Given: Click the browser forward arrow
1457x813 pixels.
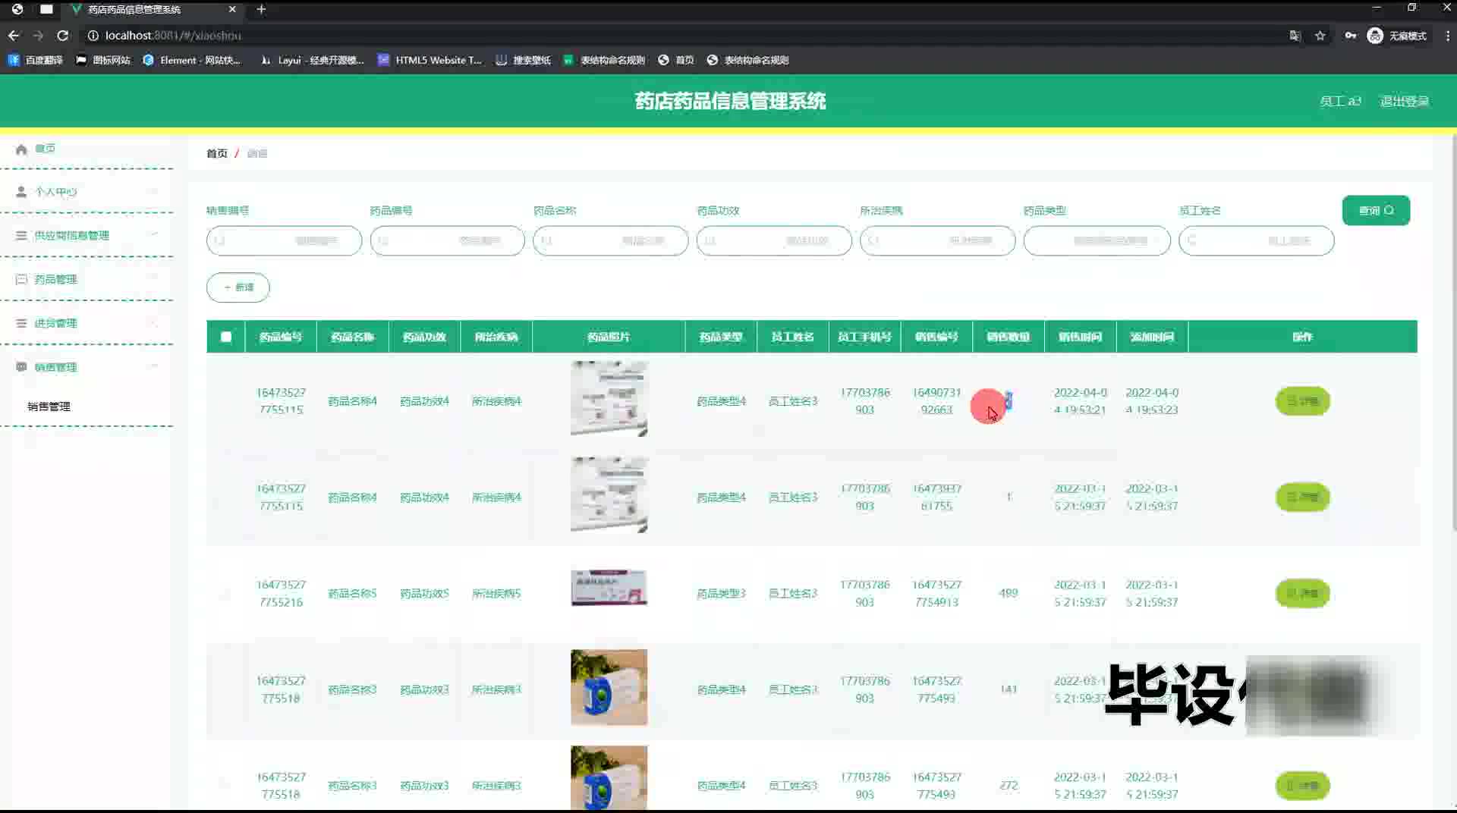Looking at the screenshot, I should (x=38, y=36).
